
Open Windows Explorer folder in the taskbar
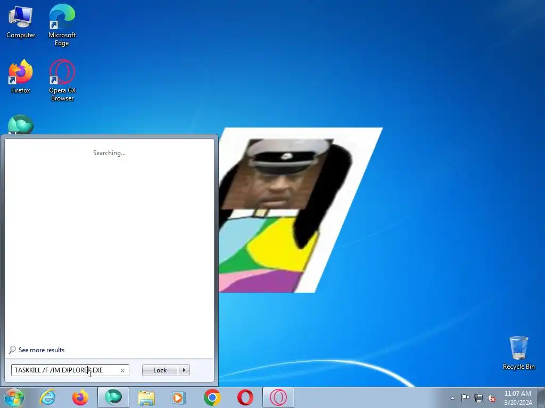(146, 397)
